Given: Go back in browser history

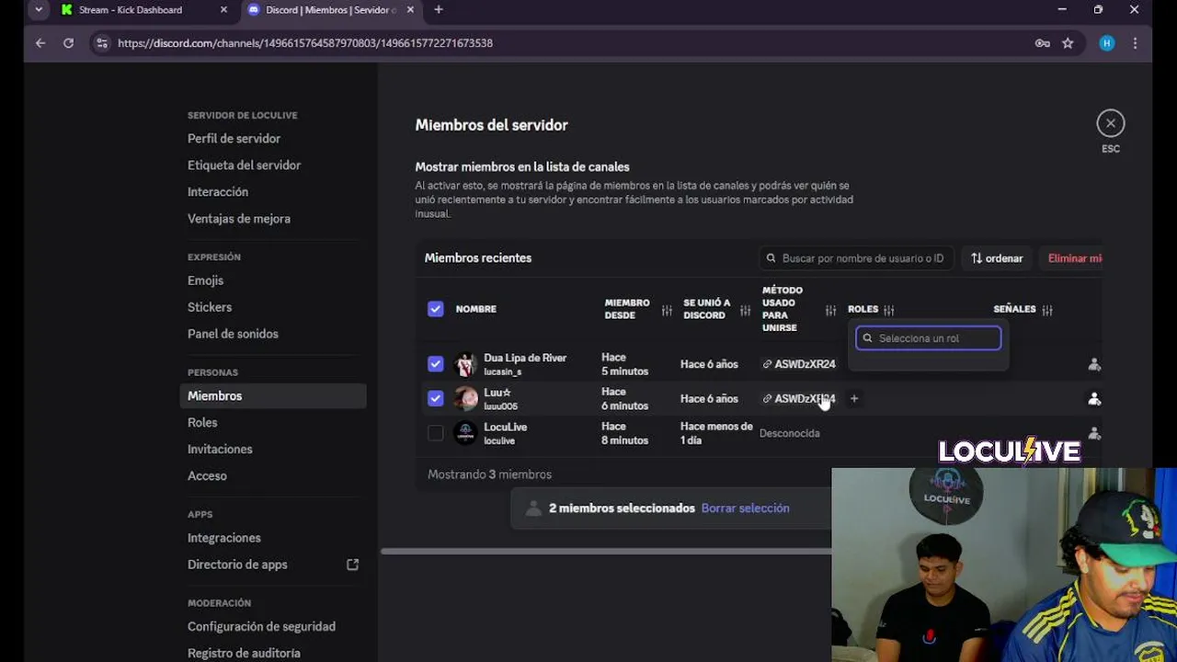Looking at the screenshot, I should [x=40, y=43].
